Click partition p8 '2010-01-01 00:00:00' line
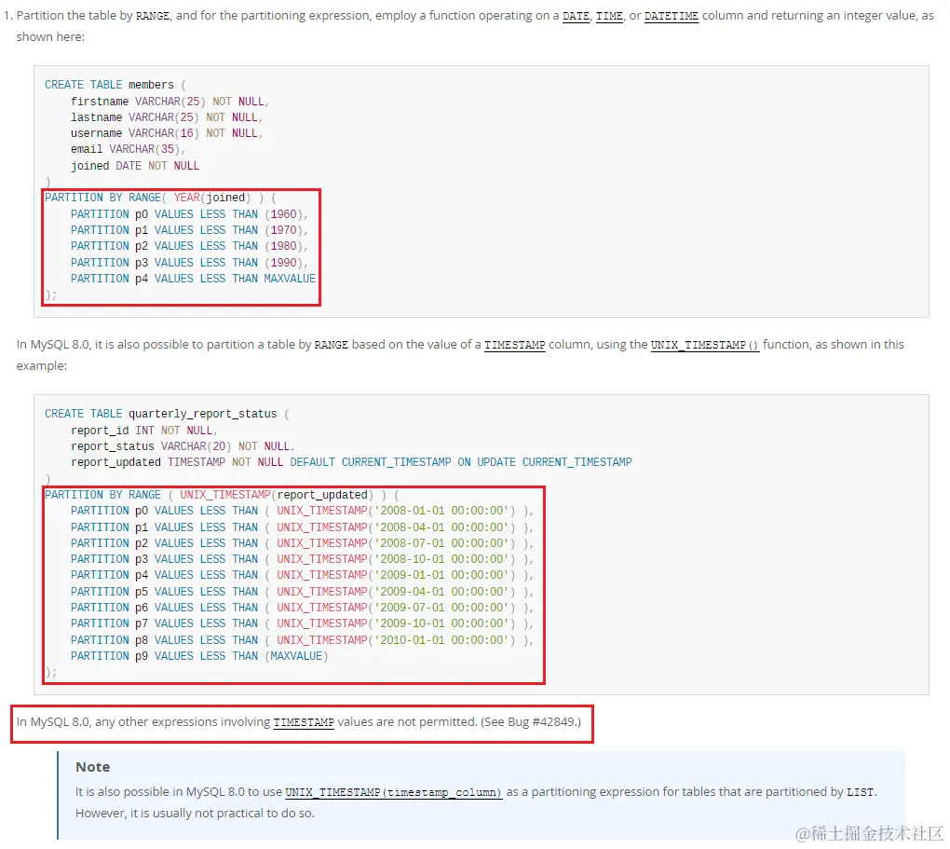Viewport: 950px width, 849px height. tap(302, 640)
